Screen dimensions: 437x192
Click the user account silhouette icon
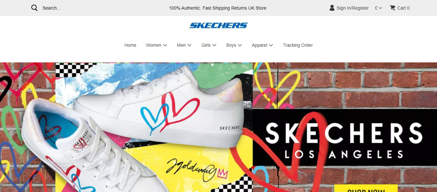tap(332, 8)
